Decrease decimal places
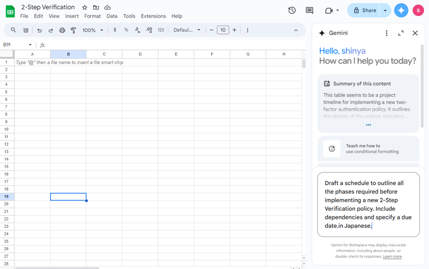 (137, 30)
